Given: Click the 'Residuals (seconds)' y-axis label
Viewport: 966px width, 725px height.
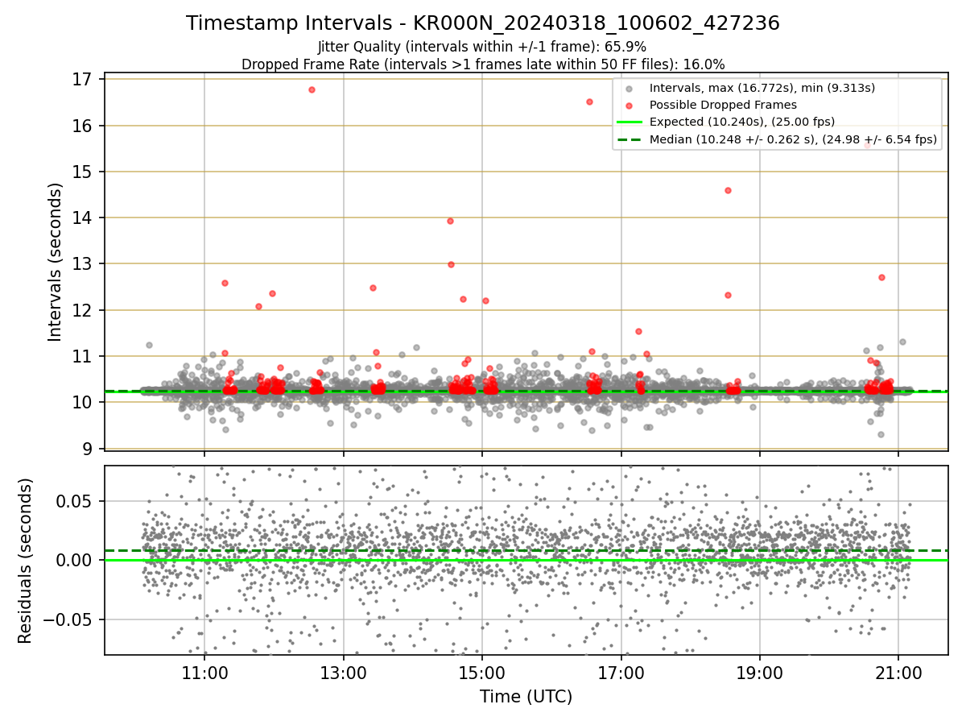Looking at the screenshot, I should click(x=25, y=561).
